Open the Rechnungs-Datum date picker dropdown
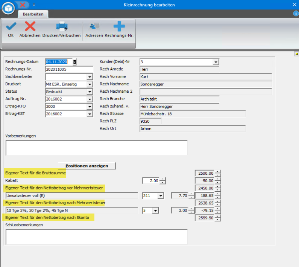Image resolution: width=299 pixels, height=267 pixels. [x=74, y=62]
